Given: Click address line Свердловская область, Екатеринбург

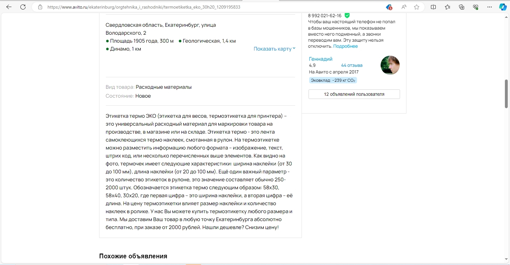Looking at the screenshot, I should pyautogui.click(x=161, y=25).
